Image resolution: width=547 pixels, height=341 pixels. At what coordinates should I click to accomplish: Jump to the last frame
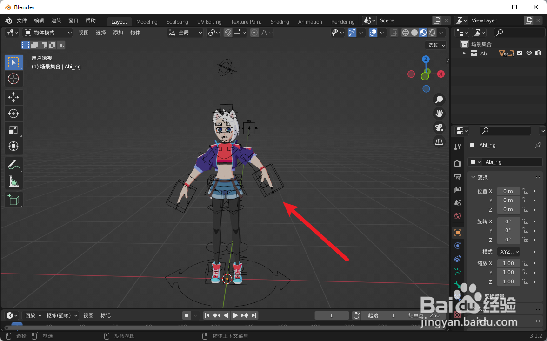tap(254, 315)
